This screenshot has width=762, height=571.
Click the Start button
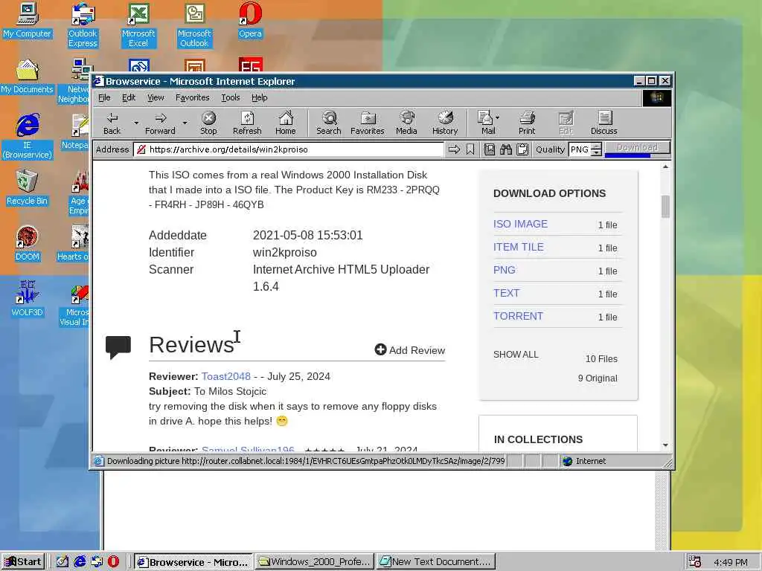coord(23,562)
